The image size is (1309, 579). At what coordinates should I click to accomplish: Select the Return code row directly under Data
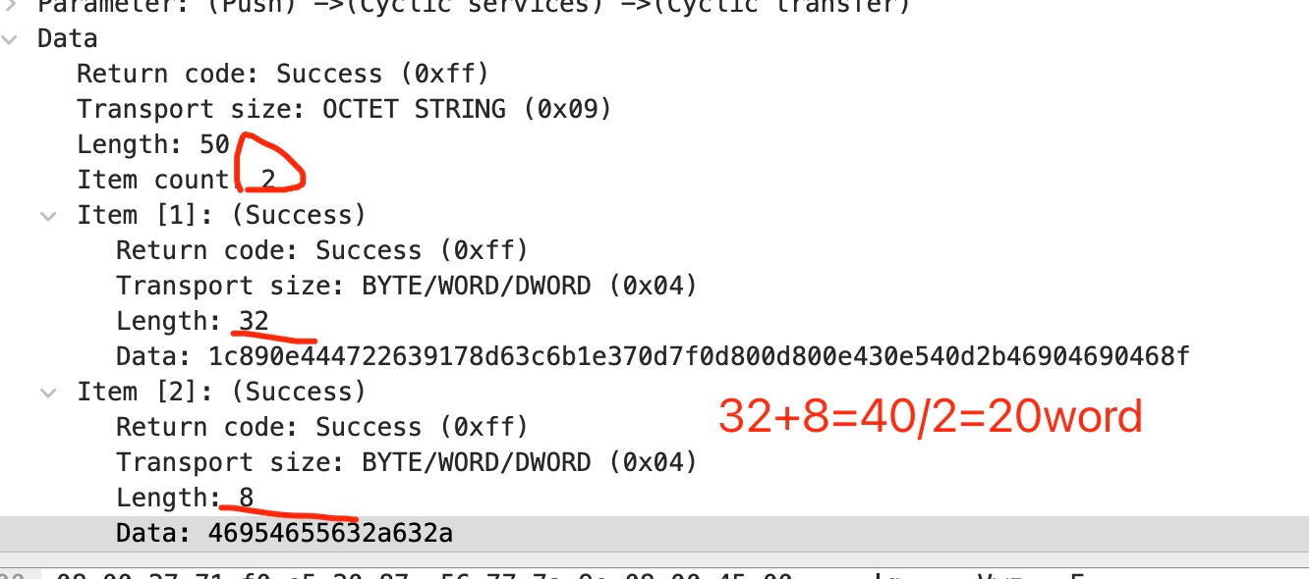pyautogui.click(x=283, y=75)
